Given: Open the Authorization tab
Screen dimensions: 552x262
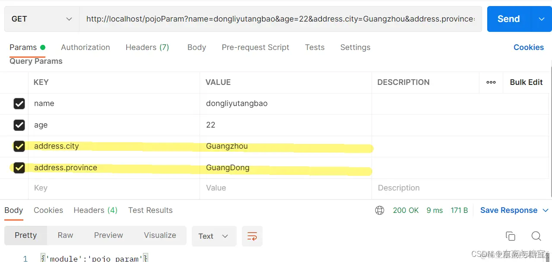Looking at the screenshot, I should click(86, 47).
